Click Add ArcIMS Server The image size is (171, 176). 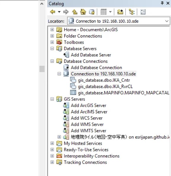pyautogui.click(x=89, y=112)
